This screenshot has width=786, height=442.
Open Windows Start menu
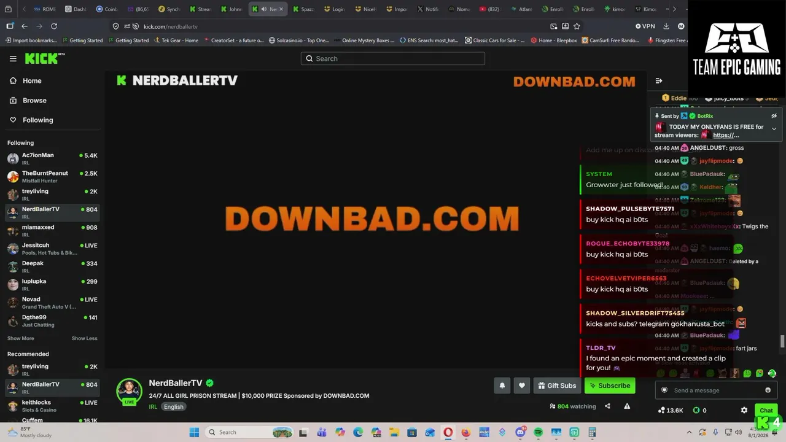pos(194,432)
